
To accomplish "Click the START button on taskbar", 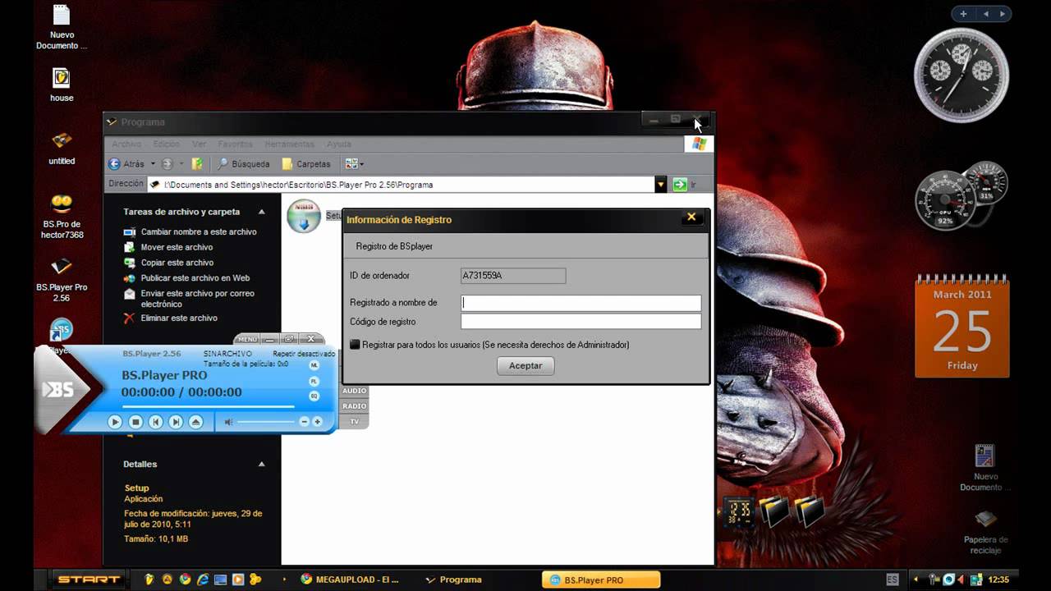I will tap(87, 580).
